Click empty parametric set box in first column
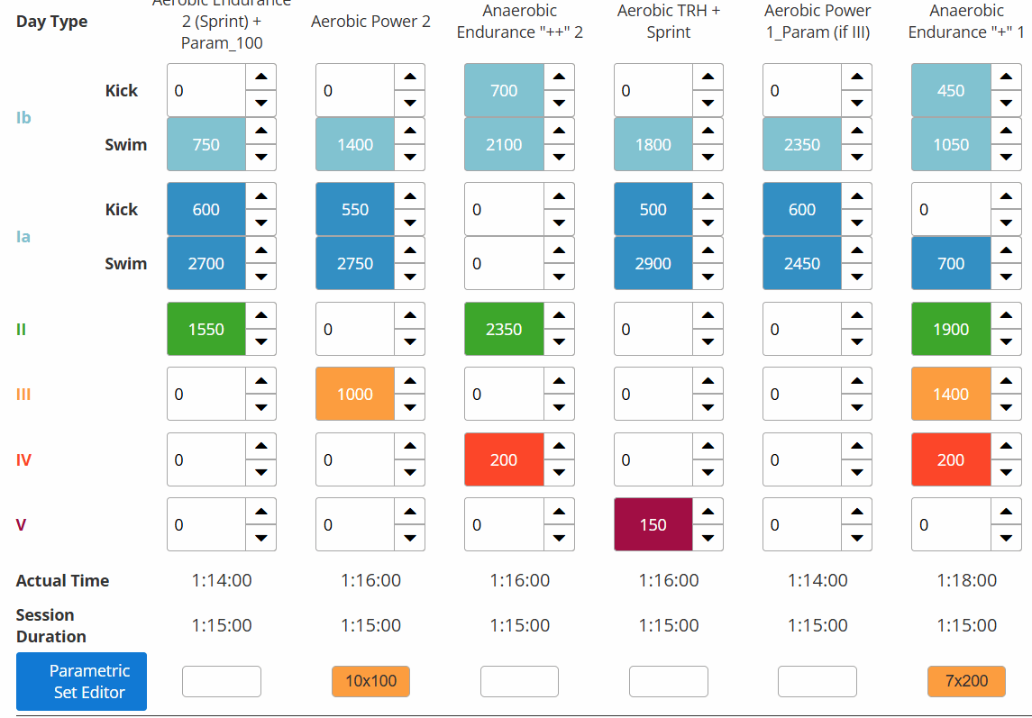Image resolution: width=1032 pixels, height=718 pixels. [x=222, y=681]
